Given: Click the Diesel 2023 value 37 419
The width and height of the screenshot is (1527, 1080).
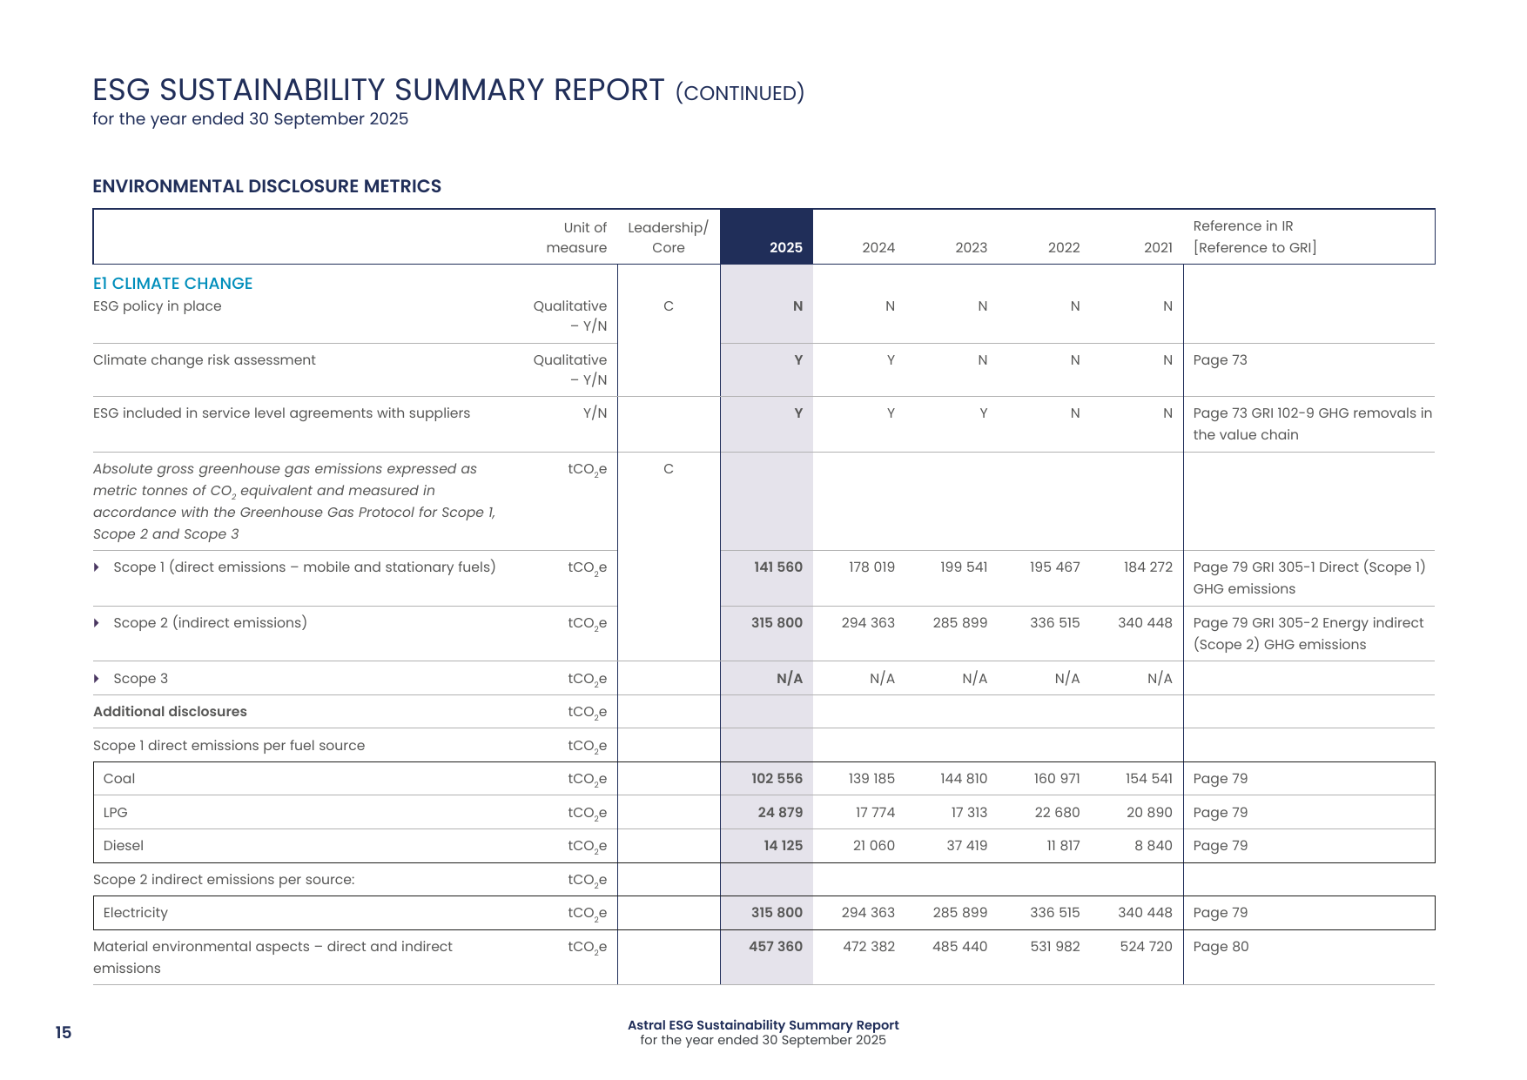Looking at the screenshot, I should point(967,846).
